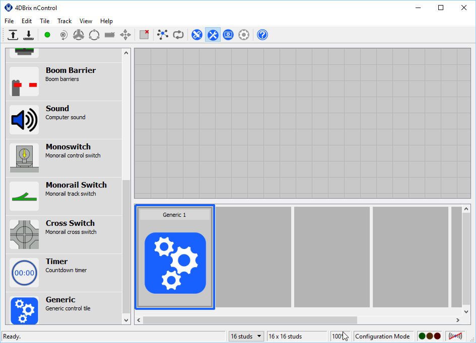Click the 'Computer sound' description text
The width and height of the screenshot is (476, 343).
65,117
